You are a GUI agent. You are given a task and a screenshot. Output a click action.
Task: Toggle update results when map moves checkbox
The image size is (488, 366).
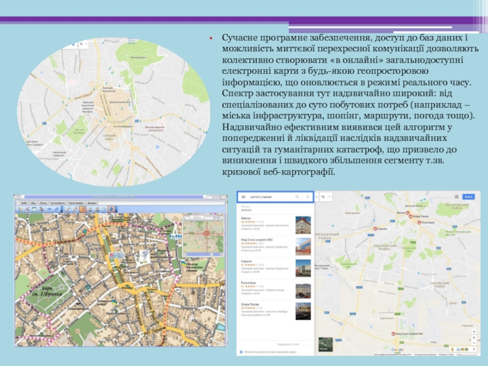(242, 352)
